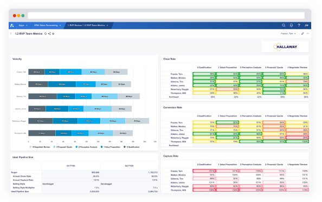Image resolution: width=322 pixels, height=202 pixels.
Task: Click the red window close dot
Action: pos(15,16)
